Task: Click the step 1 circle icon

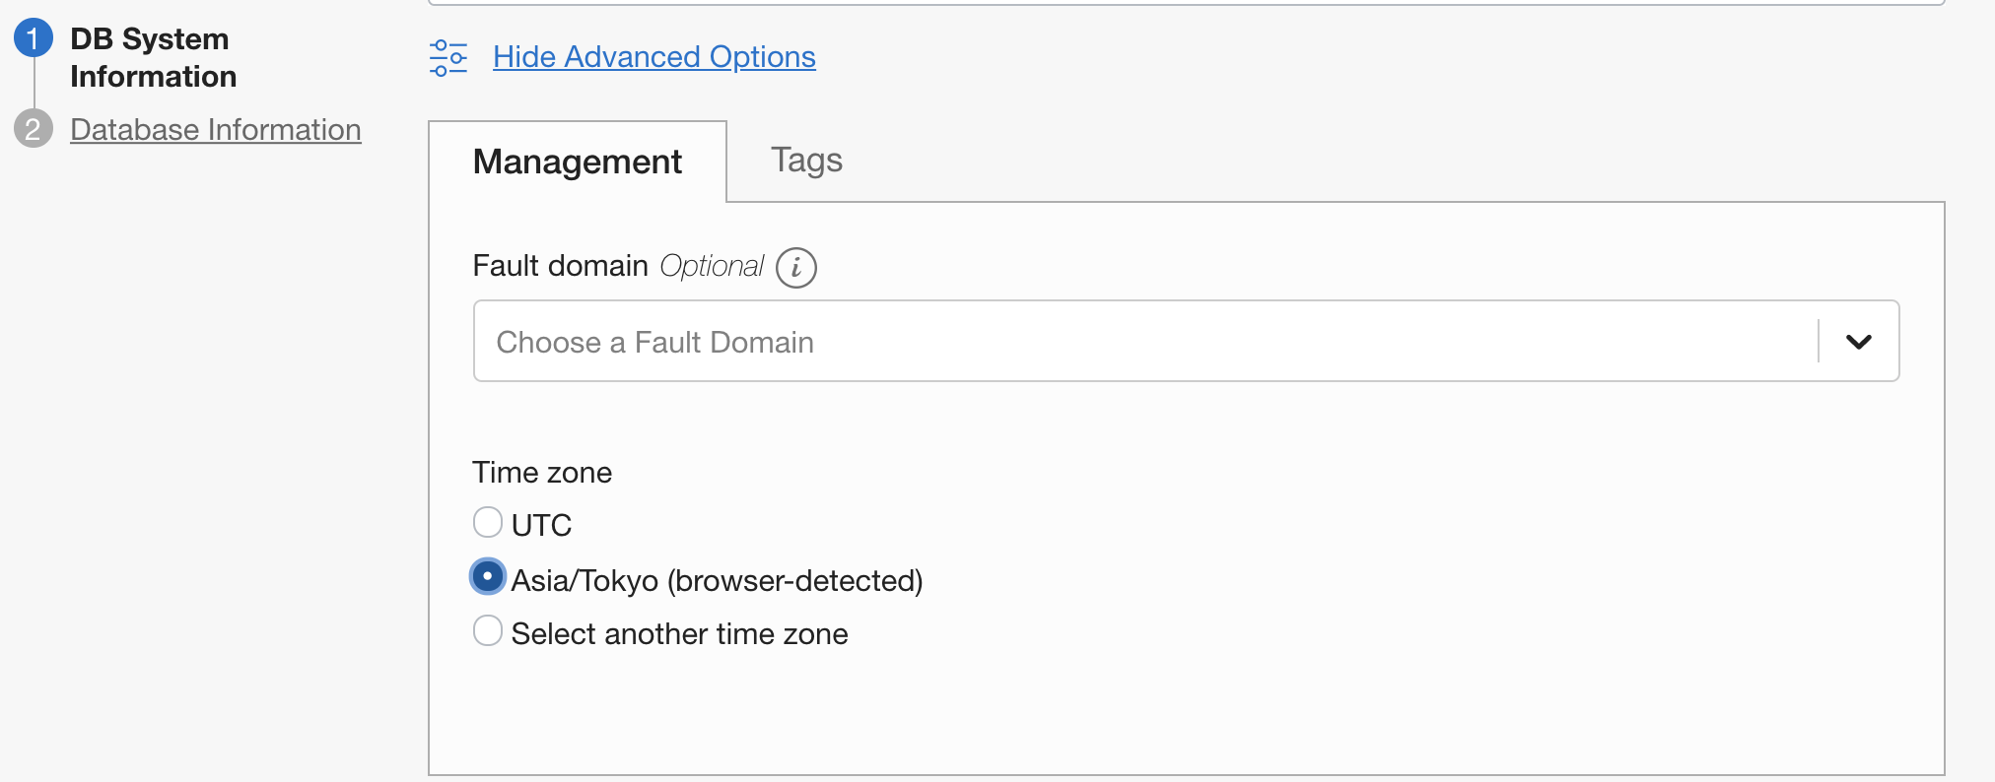Action: click(x=33, y=38)
